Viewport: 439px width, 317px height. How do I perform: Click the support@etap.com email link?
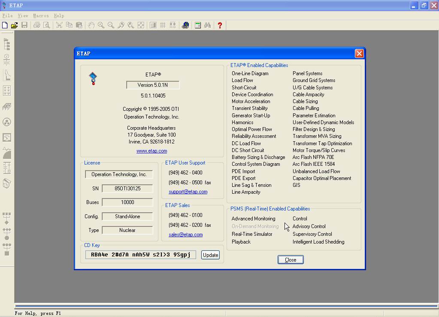click(x=188, y=192)
